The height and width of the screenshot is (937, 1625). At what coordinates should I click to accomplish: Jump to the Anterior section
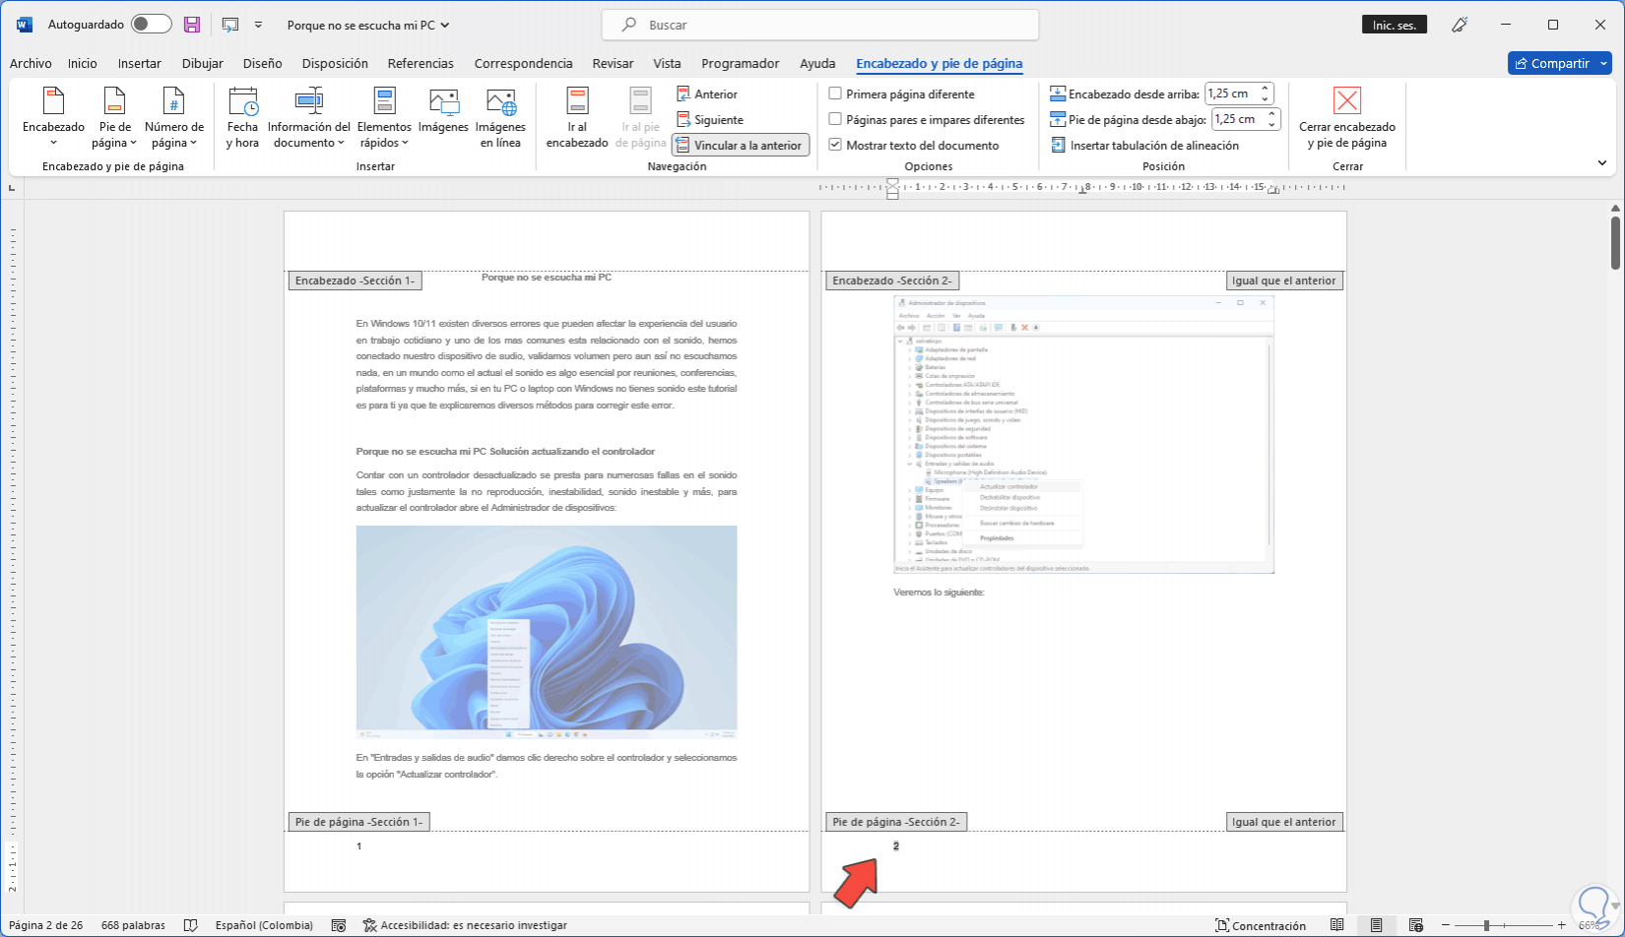pos(707,94)
